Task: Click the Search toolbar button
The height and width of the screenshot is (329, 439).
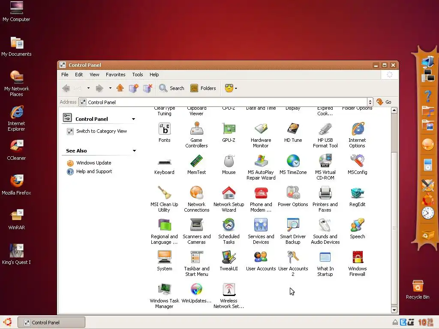Action: (x=171, y=88)
